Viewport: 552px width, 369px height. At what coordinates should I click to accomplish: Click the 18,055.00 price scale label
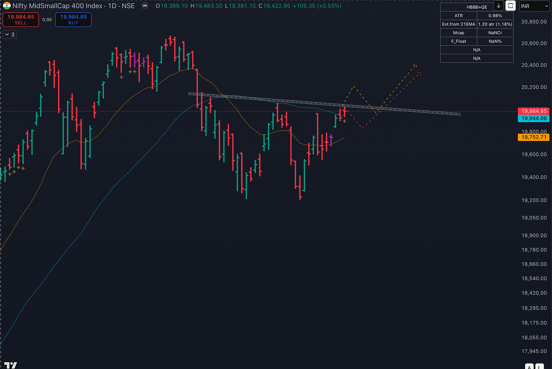tap(534, 338)
